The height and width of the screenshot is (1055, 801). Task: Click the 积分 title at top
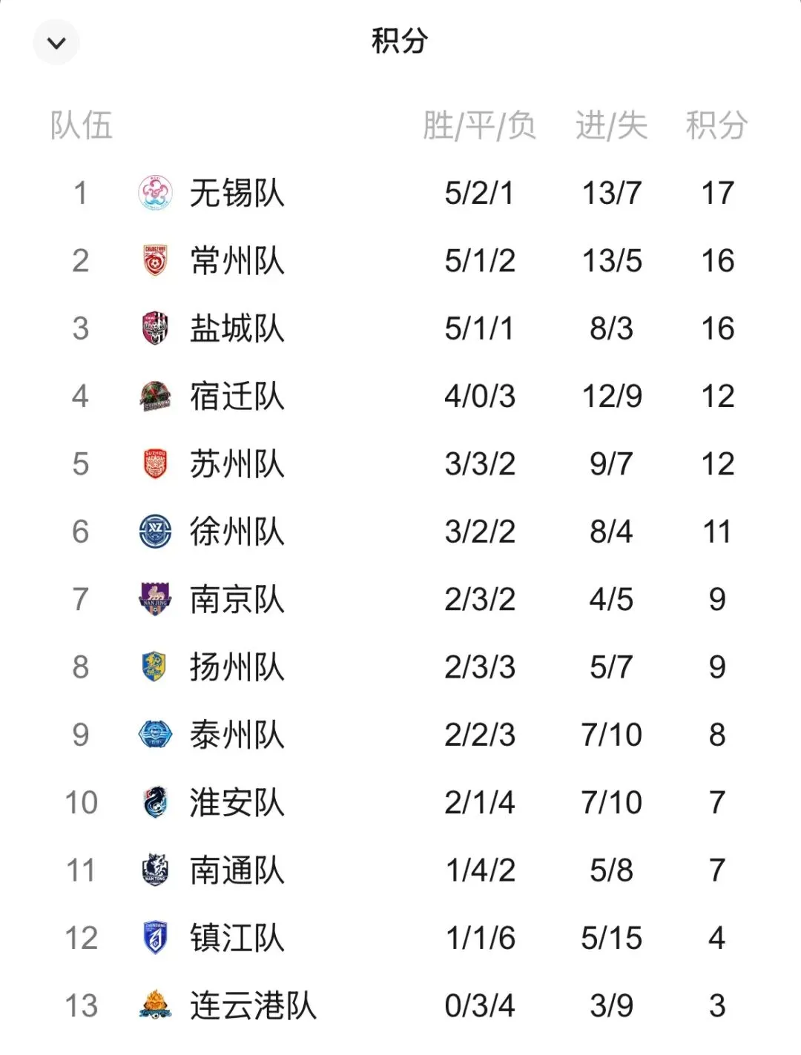[x=400, y=41]
